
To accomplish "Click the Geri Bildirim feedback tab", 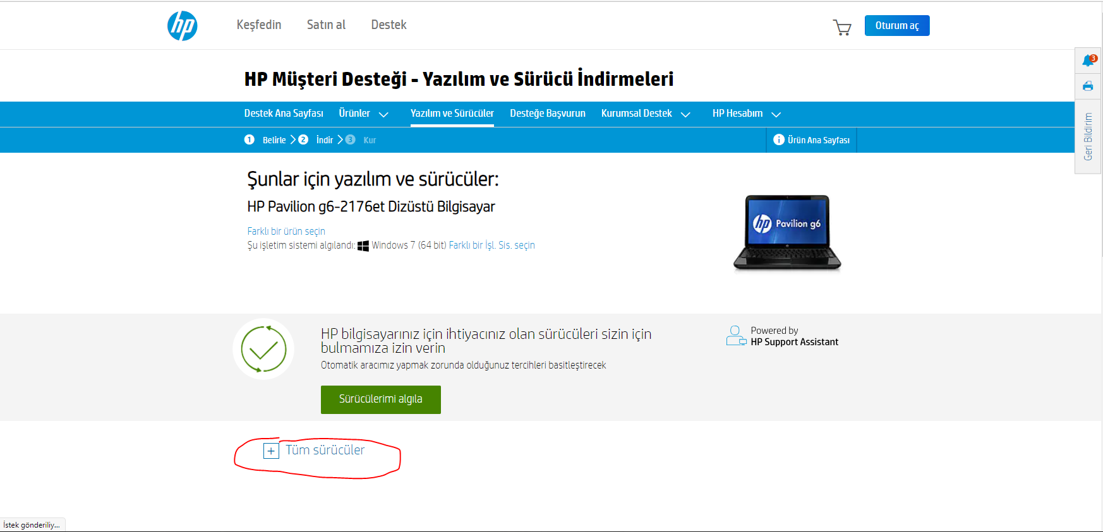I will (x=1088, y=136).
